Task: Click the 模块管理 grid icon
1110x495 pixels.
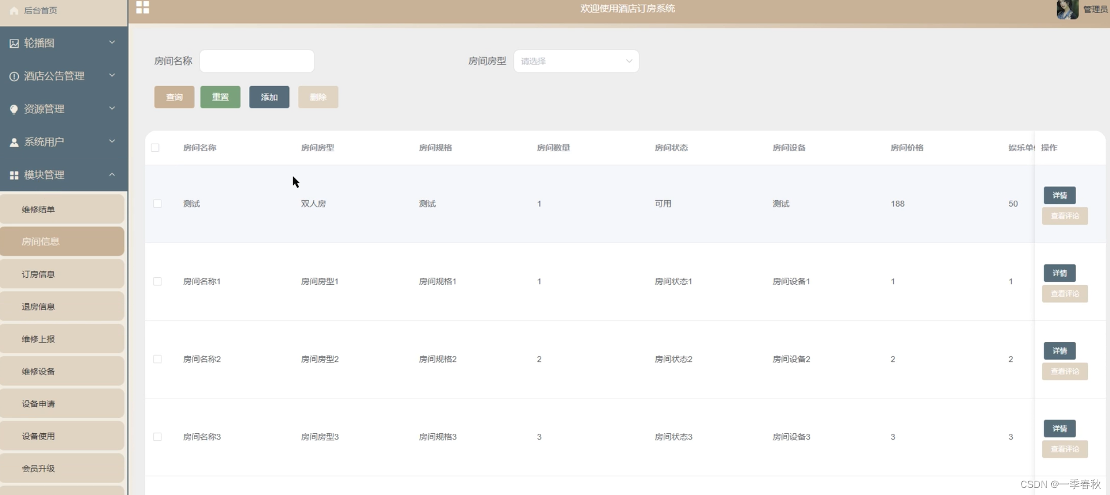Action: click(14, 175)
